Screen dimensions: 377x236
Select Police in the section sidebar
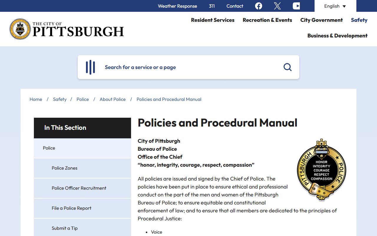click(x=82, y=148)
